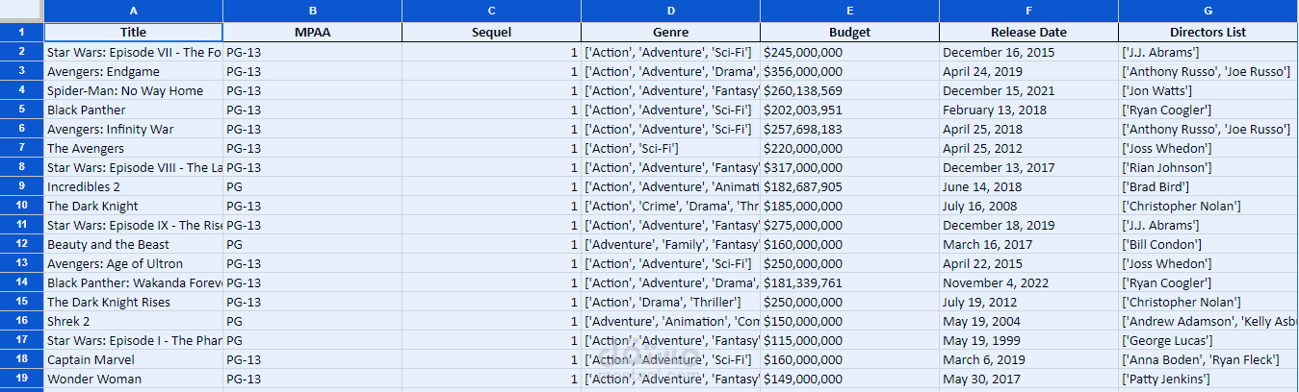Image resolution: width=1299 pixels, height=392 pixels.
Task: Click the Budget header cell
Action: coord(849,32)
